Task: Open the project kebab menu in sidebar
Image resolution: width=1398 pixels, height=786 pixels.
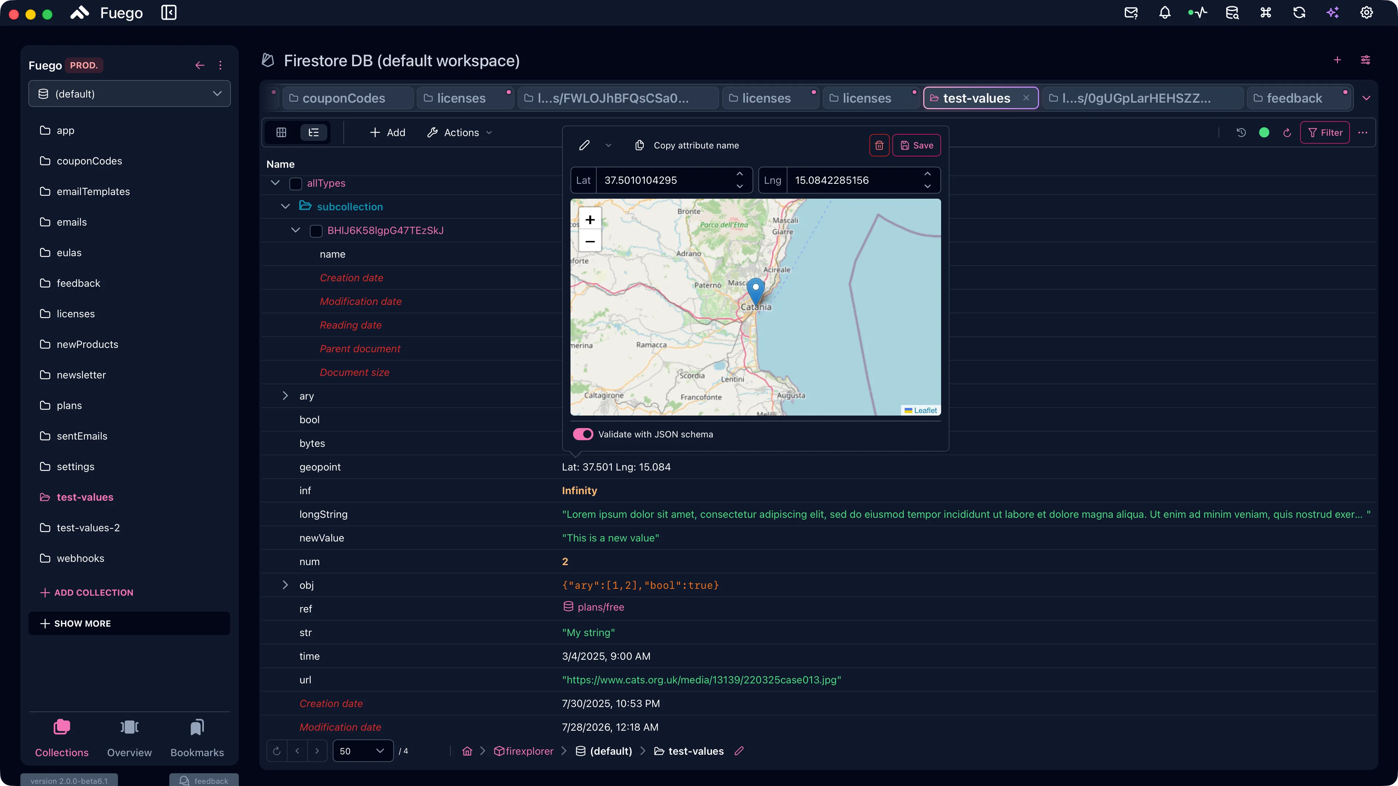Action: coord(220,65)
